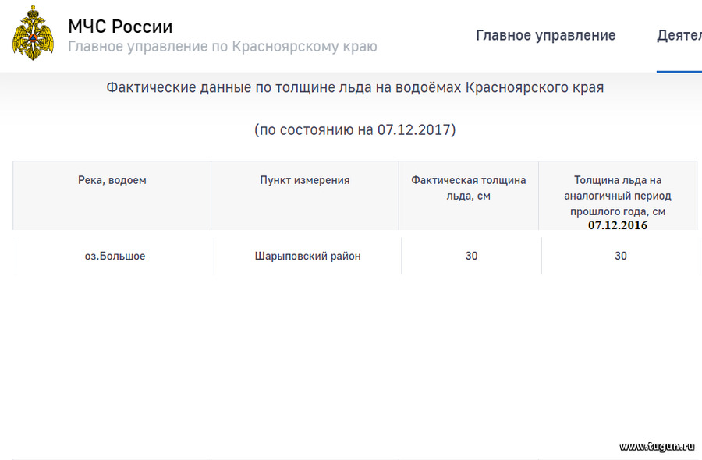Screen dimensions: 702x460
Task: Click the 'Фактическая толщина льда, см' header
Action: point(469,187)
